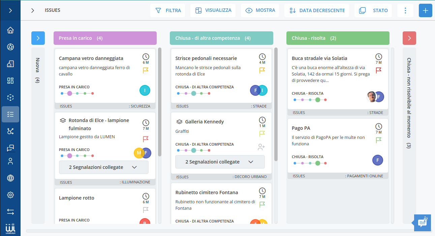The image size is (435, 236).
Task: Open settings gear in left sidebar
Action: pyautogui.click(x=10, y=195)
